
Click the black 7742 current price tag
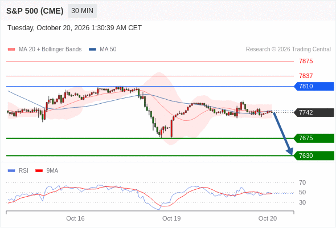tap(314, 112)
